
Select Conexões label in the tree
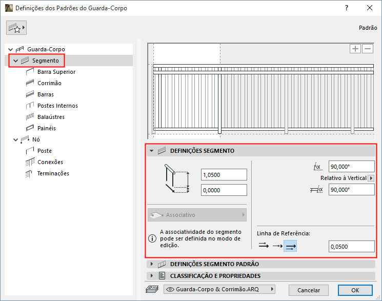pos(50,162)
